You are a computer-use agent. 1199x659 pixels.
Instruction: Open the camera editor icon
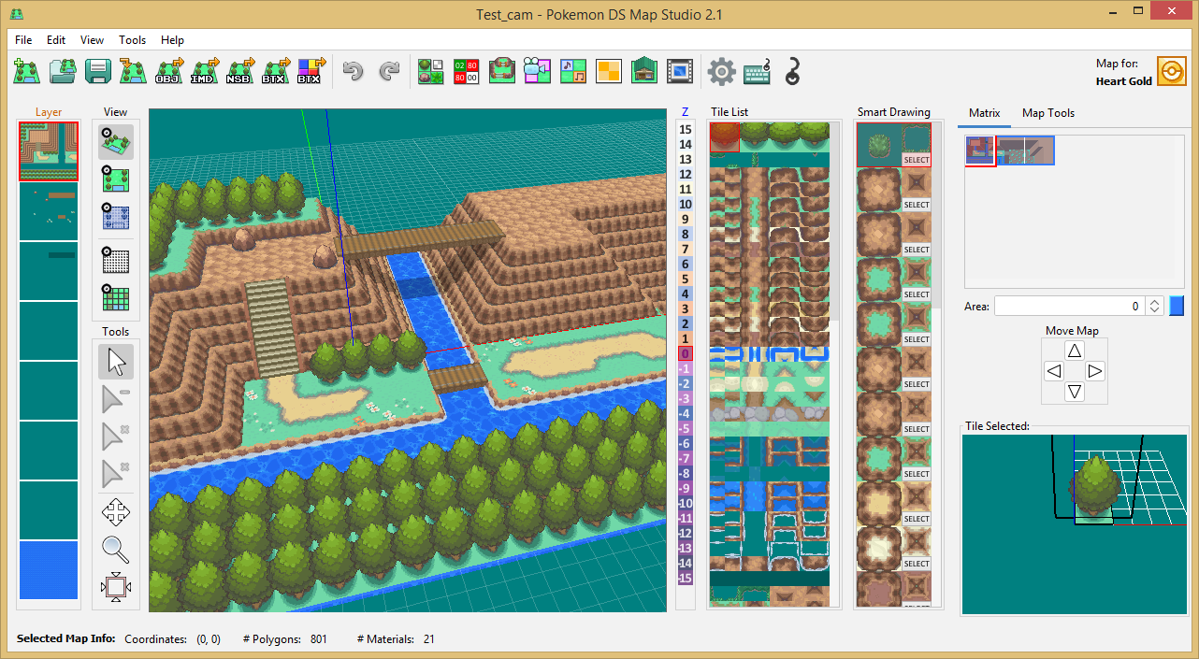538,71
